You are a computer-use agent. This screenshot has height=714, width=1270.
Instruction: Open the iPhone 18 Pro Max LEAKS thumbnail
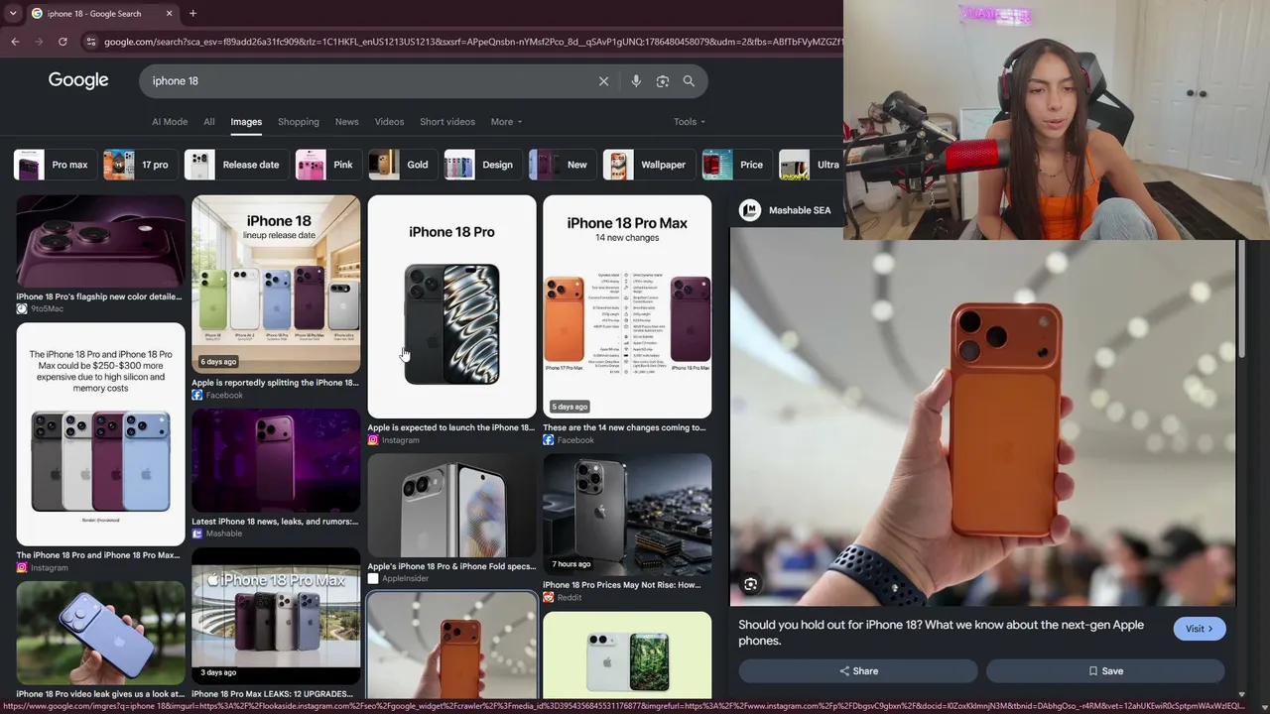(276, 616)
